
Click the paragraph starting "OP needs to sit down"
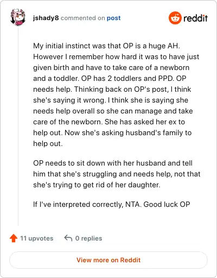(x=117, y=174)
